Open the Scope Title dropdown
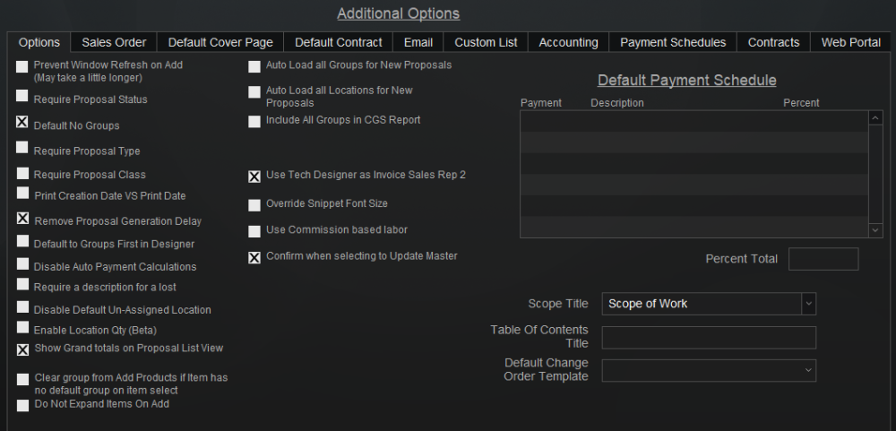 pos(808,304)
